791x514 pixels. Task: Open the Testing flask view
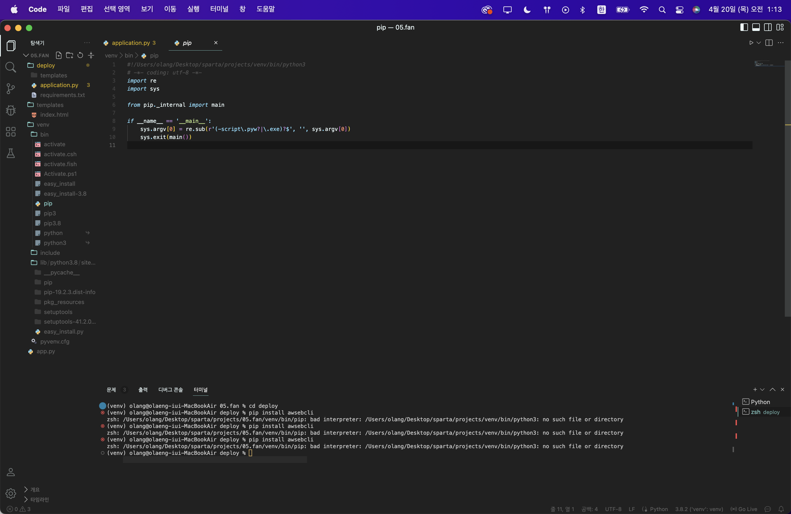(x=11, y=153)
